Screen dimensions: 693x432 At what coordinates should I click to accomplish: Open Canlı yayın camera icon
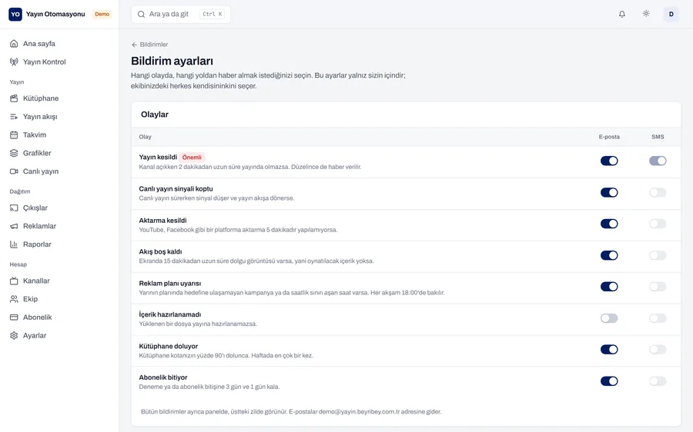(14, 171)
